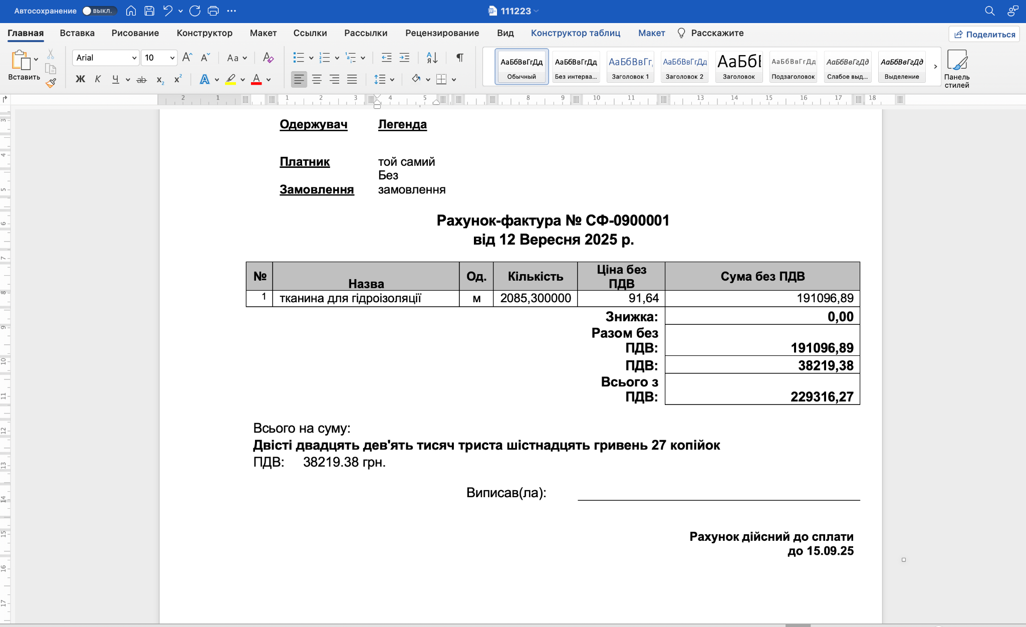This screenshot has width=1026, height=627.
Task: Click the text effects blue A button
Action: point(204,79)
